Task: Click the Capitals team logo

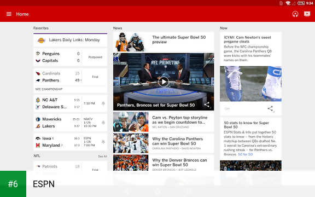Action: [38, 61]
